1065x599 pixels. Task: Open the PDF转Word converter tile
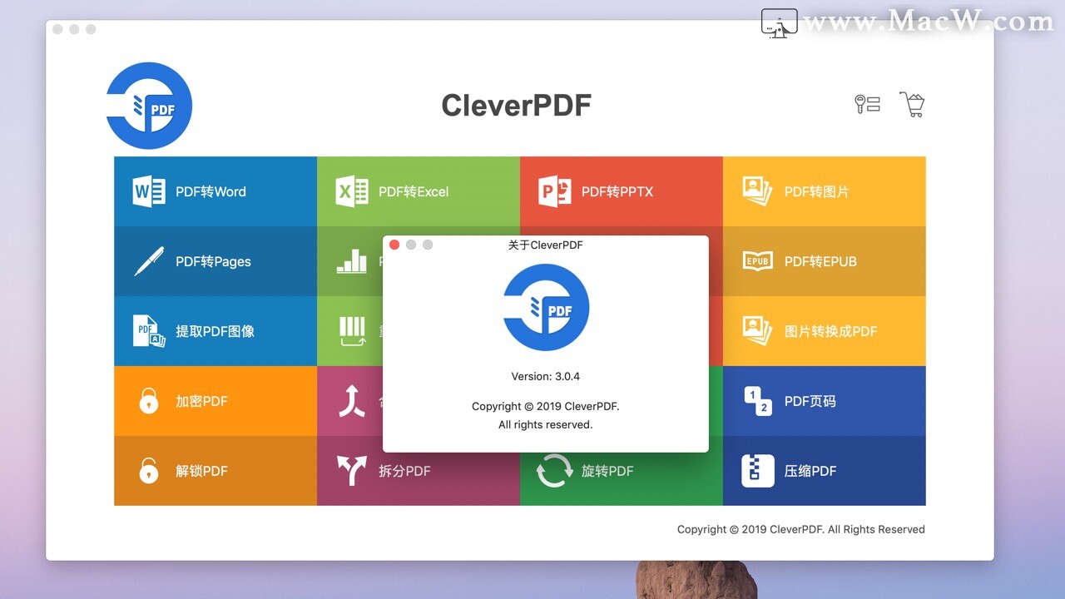point(215,191)
